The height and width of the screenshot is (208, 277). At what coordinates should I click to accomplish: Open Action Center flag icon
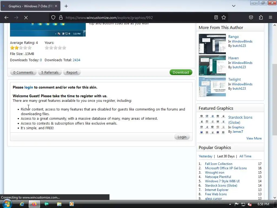236,204
